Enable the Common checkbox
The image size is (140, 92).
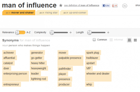coord(94,40)
